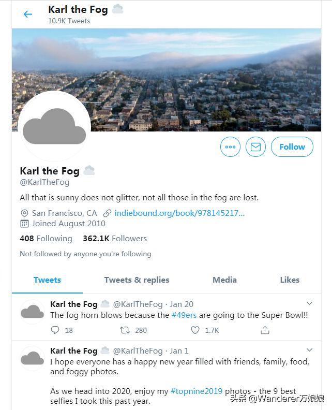Open the Media tab
This screenshot has width=332, height=410.
pos(224,280)
